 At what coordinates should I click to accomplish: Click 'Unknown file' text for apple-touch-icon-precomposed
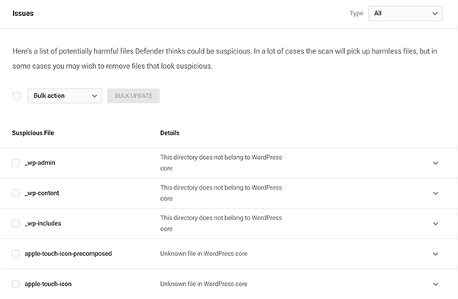click(x=204, y=254)
